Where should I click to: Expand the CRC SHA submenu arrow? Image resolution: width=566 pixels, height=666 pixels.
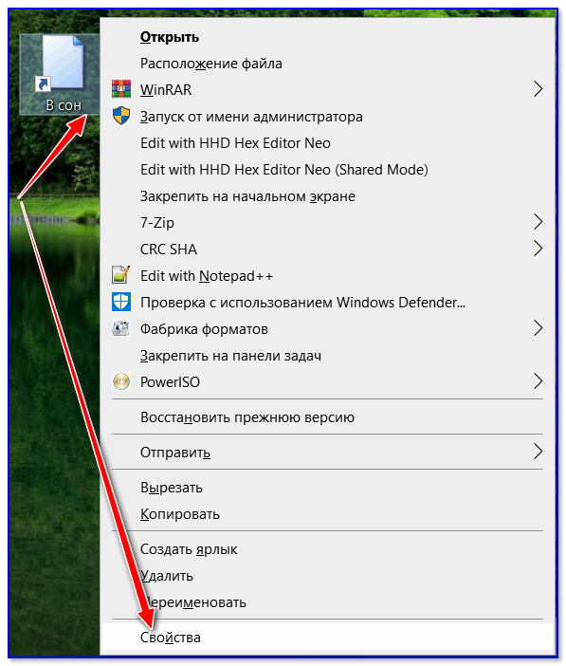pyautogui.click(x=538, y=249)
